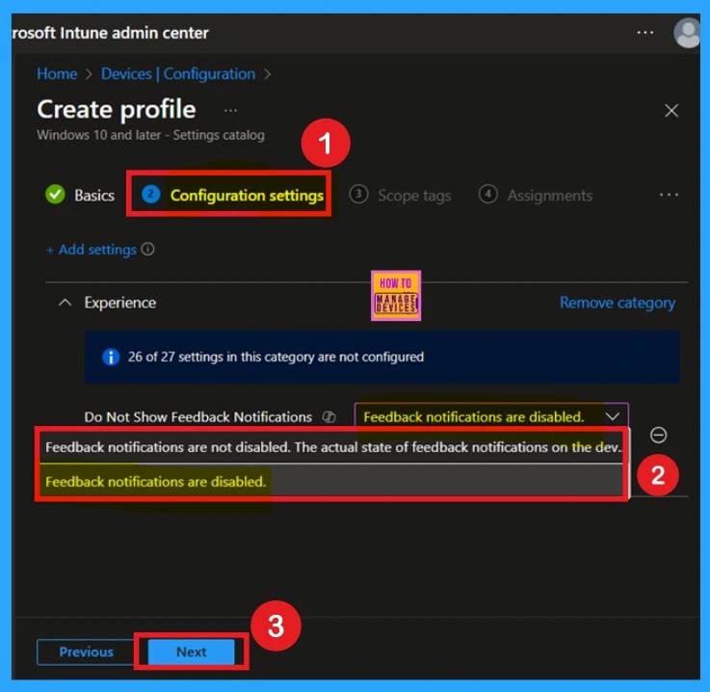The image size is (710, 692).
Task: Click the Experience category heading
Action: click(x=120, y=303)
